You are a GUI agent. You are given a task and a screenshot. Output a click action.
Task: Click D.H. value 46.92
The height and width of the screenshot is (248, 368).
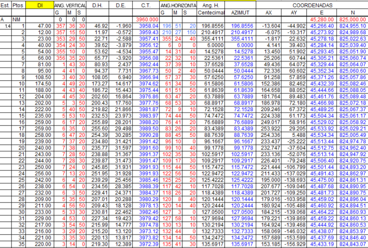point(101,26)
